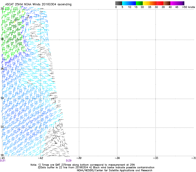Screen dimensions: 196x172
Task: Click the note 'Data buffer is 22 hrs'
Action: [54, 168]
